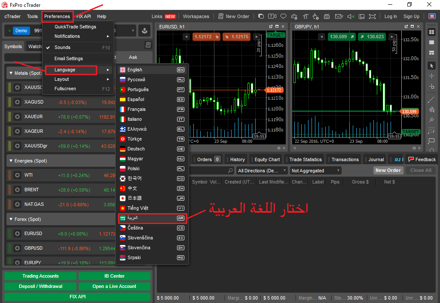Select the cursor pointer tool
Screen dimensions: 440x303
(431, 66)
